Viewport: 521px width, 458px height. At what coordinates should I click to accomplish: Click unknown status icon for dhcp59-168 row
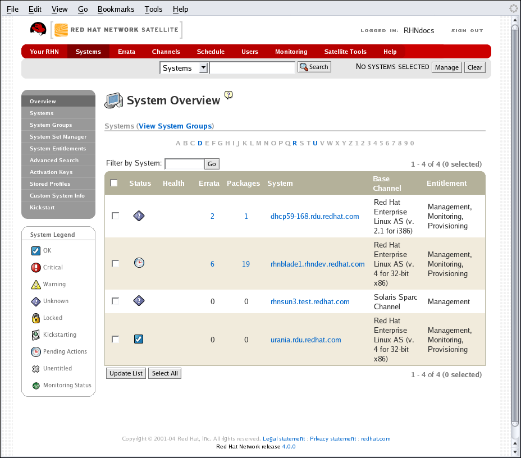[x=139, y=216]
